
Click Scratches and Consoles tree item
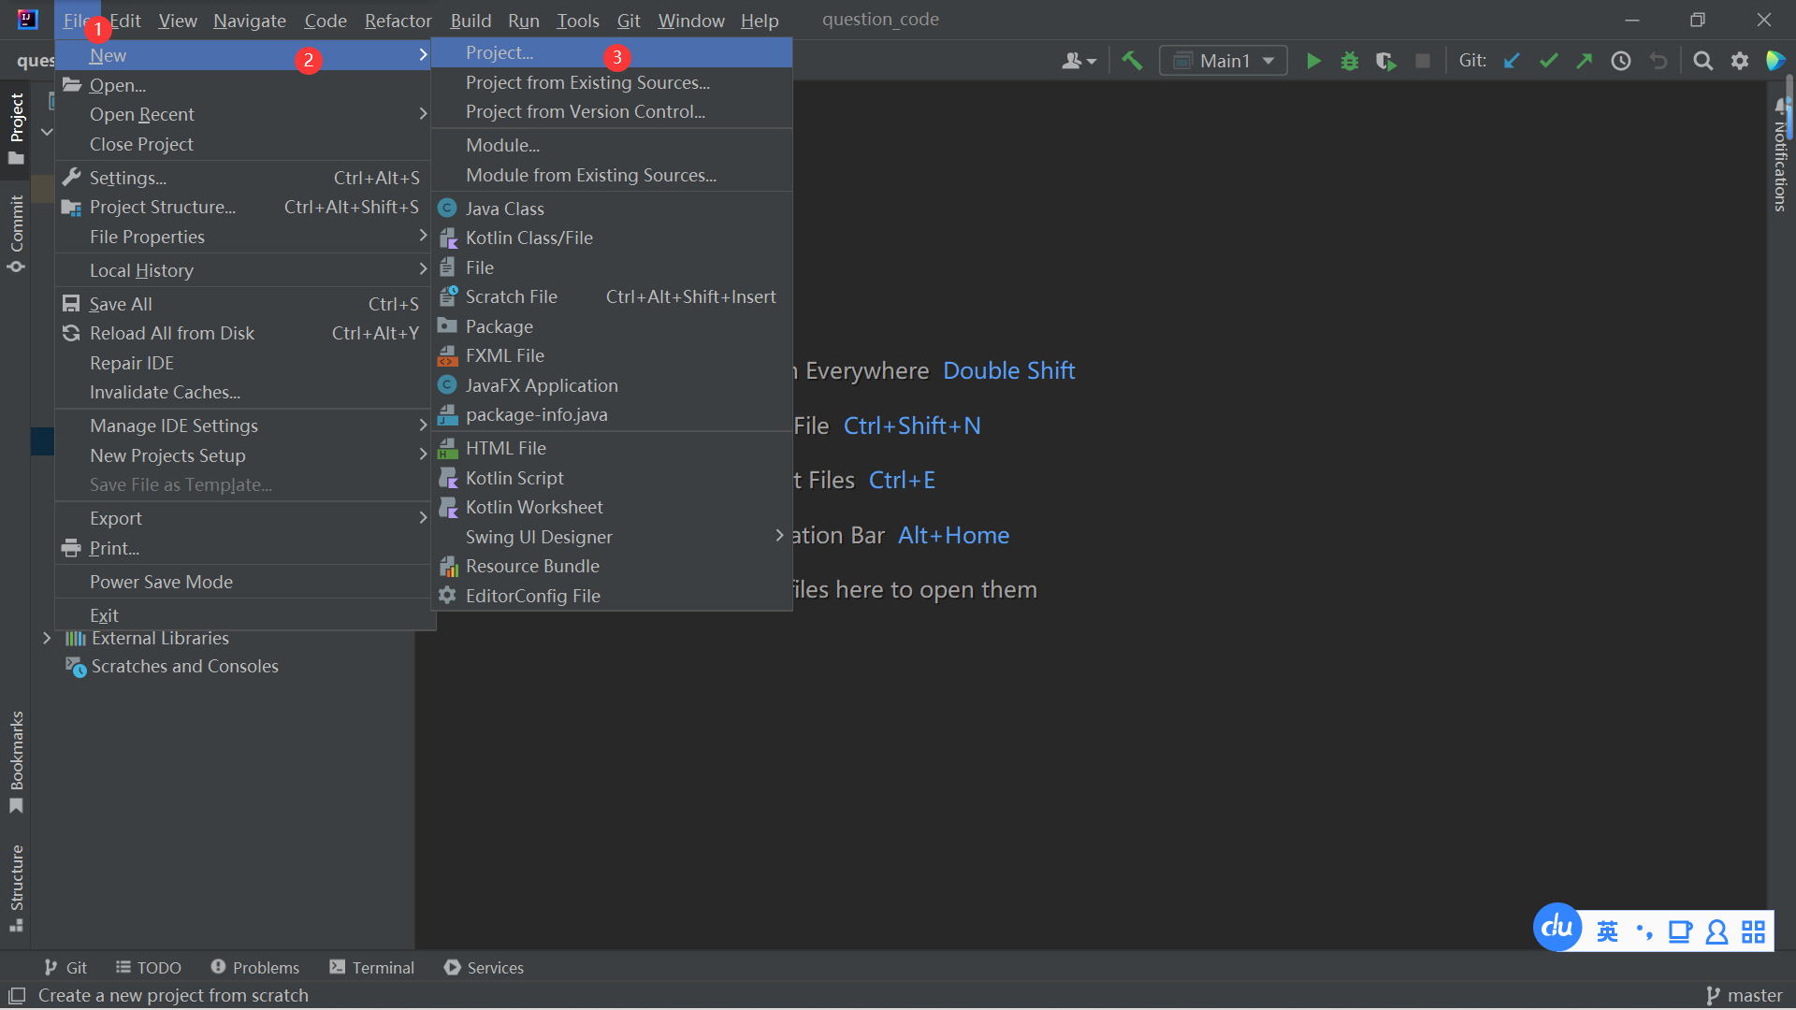183,666
